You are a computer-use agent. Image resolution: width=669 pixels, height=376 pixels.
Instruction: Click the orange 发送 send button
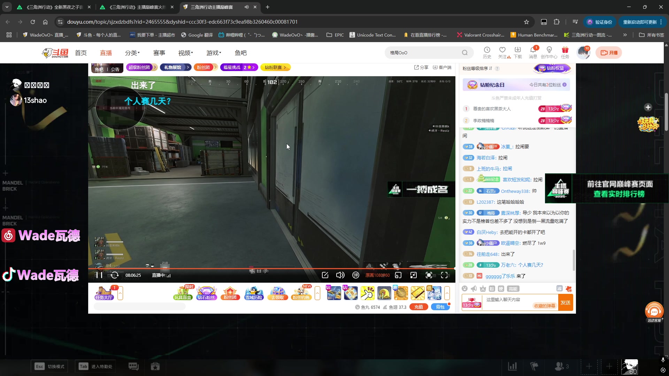565,302
